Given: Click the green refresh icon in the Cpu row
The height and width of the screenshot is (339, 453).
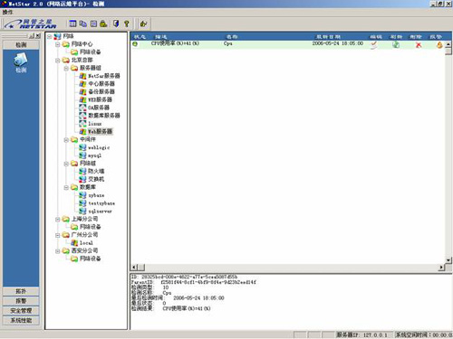Looking at the screenshot, I should (x=396, y=44).
